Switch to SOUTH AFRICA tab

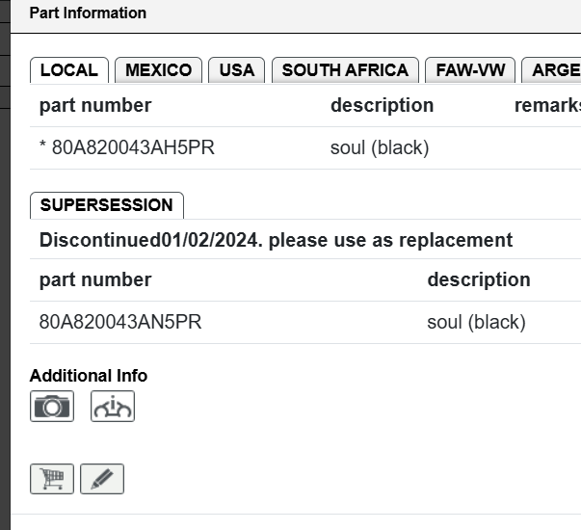pyautogui.click(x=345, y=70)
